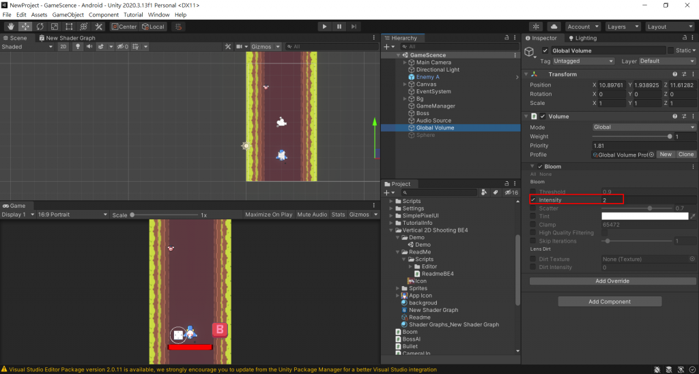This screenshot has height=374, width=699.
Task: Toggle the Static checkbox for Global Volume
Action: click(x=671, y=50)
